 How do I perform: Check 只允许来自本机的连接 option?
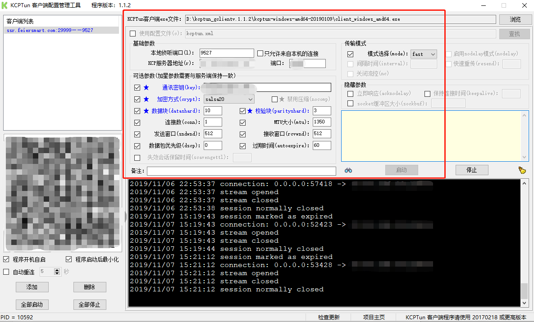260,53
